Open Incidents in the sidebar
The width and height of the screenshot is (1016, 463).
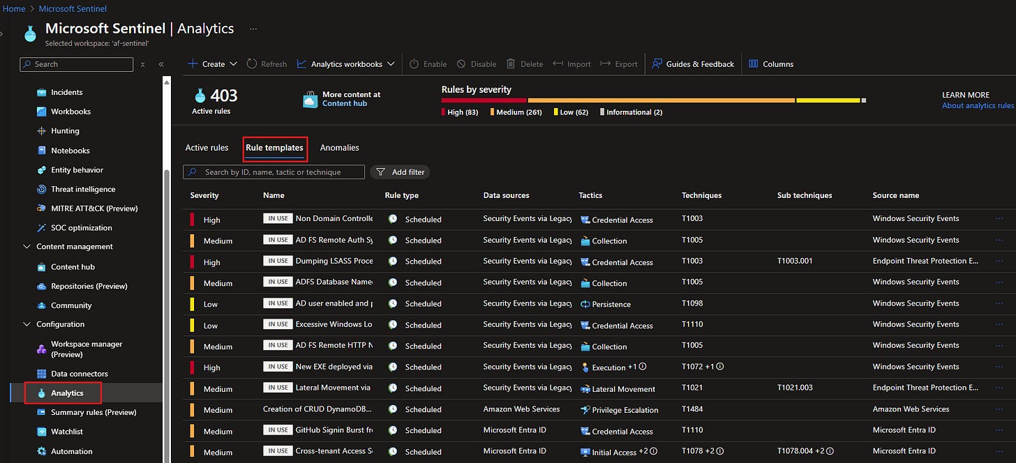click(x=66, y=92)
